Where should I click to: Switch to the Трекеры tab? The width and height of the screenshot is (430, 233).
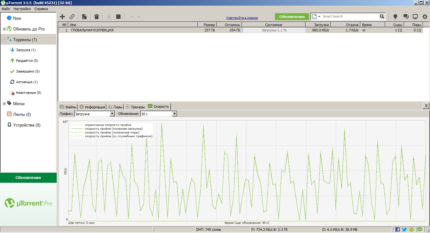tap(135, 107)
